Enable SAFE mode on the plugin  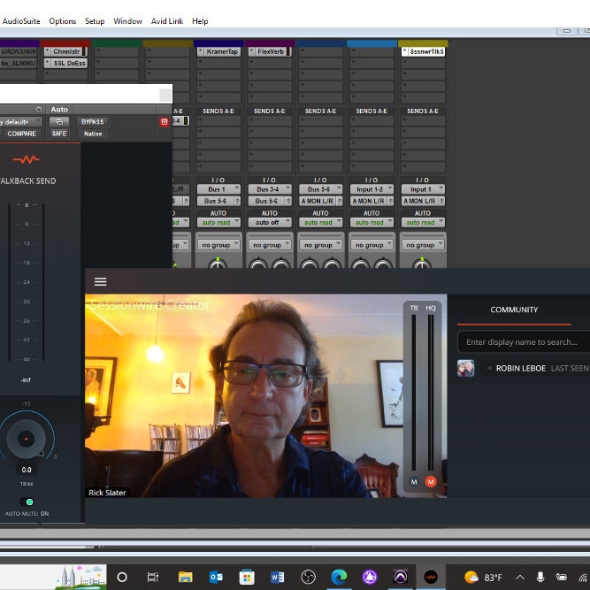59,134
